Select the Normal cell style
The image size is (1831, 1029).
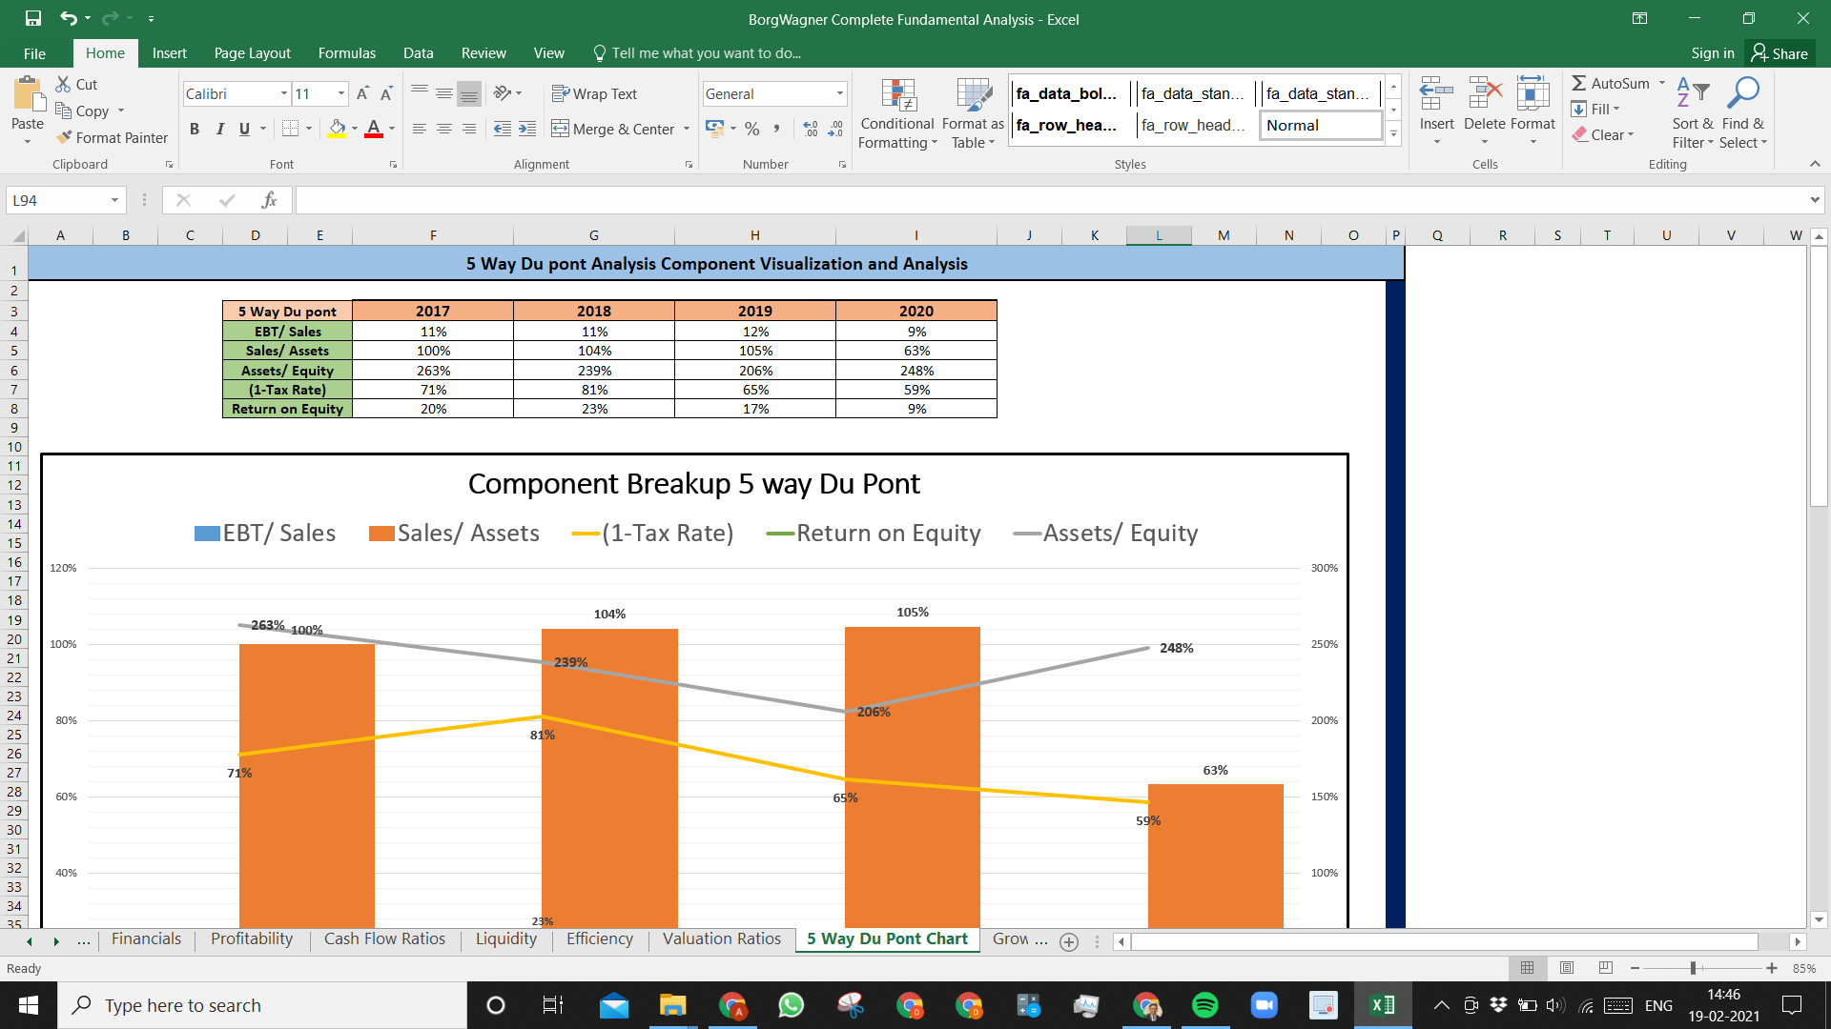click(1321, 126)
